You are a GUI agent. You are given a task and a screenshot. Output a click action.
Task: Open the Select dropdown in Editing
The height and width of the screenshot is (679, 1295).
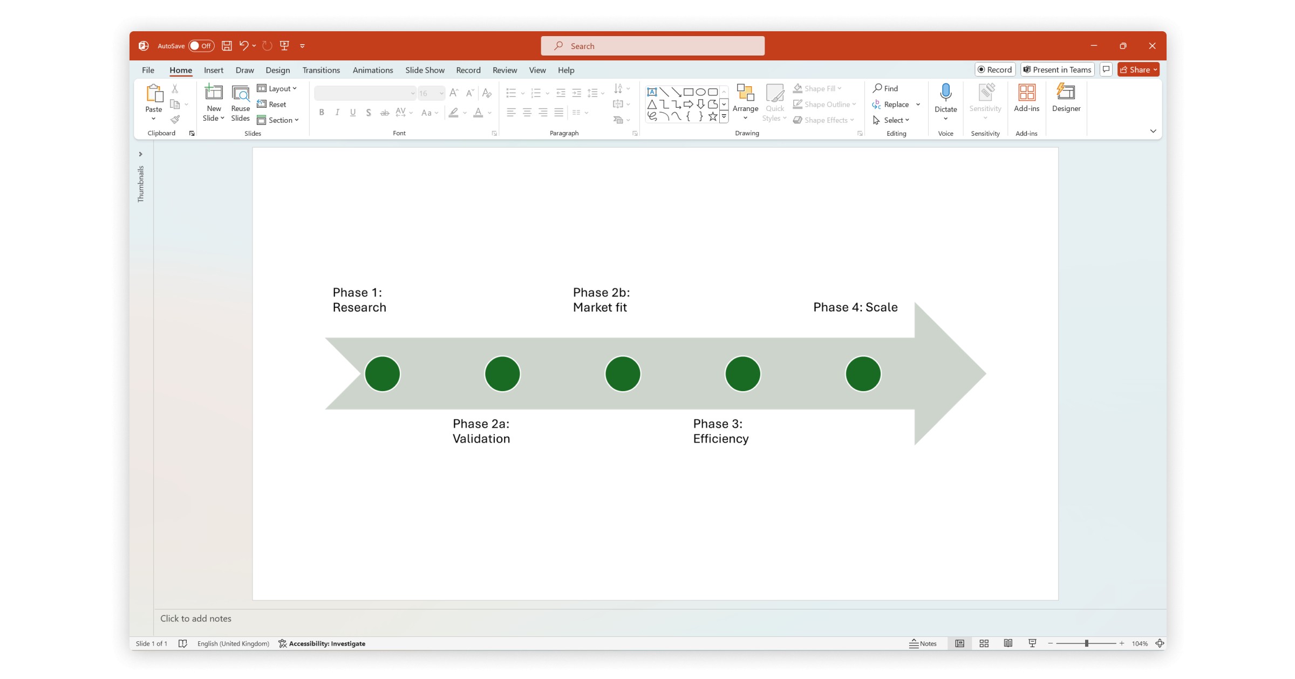891,120
